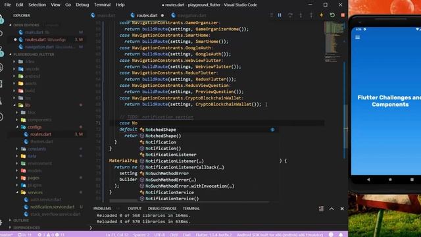Image resolution: width=421 pixels, height=237 pixels.
Task: Close the bottom panel
Action: 342,209
